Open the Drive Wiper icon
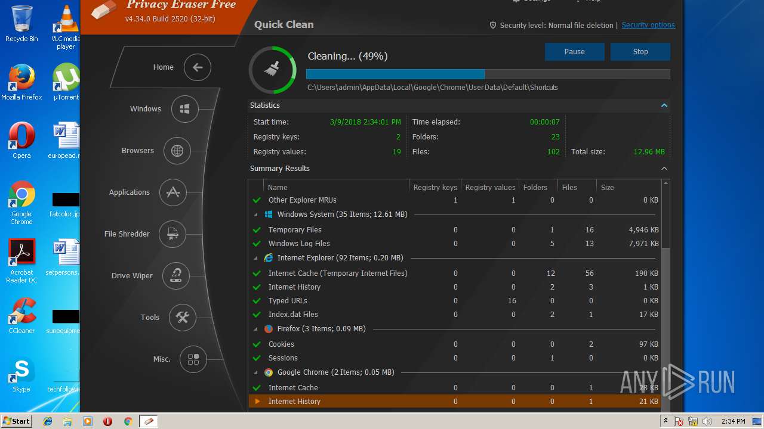The image size is (764, 429). [176, 276]
